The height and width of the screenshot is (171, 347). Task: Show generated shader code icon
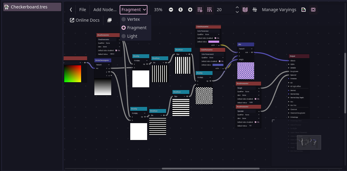[304, 10]
